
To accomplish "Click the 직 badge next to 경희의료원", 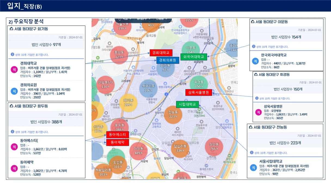I will (14, 91).
